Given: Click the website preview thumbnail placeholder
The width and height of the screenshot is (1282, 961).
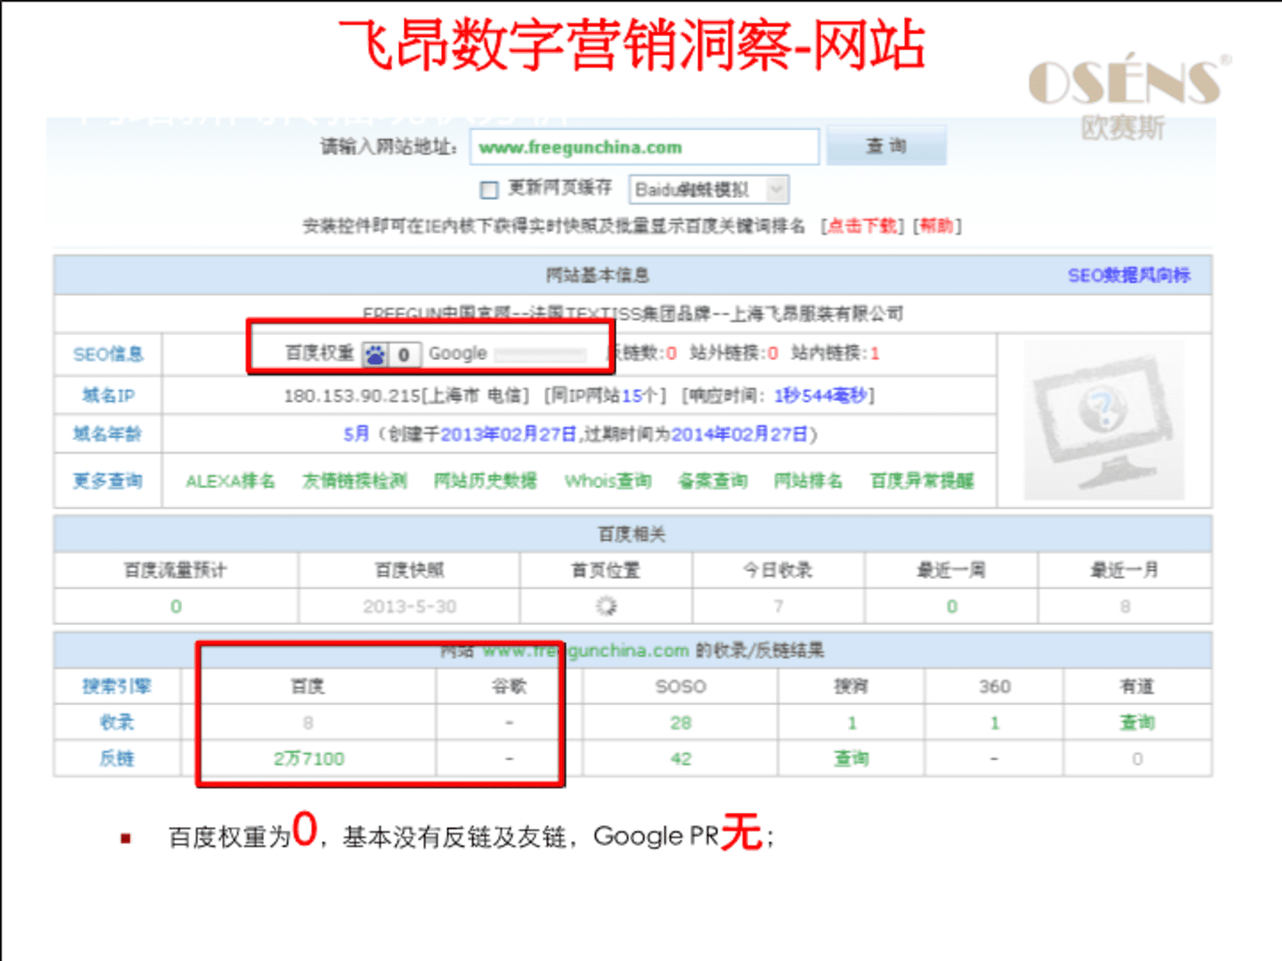Looking at the screenshot, I should click(x=1104, y=420).
